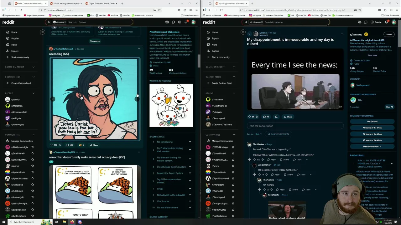
Task: Upvote the 'Ascending [OC]' comic post
Action: 52,145
